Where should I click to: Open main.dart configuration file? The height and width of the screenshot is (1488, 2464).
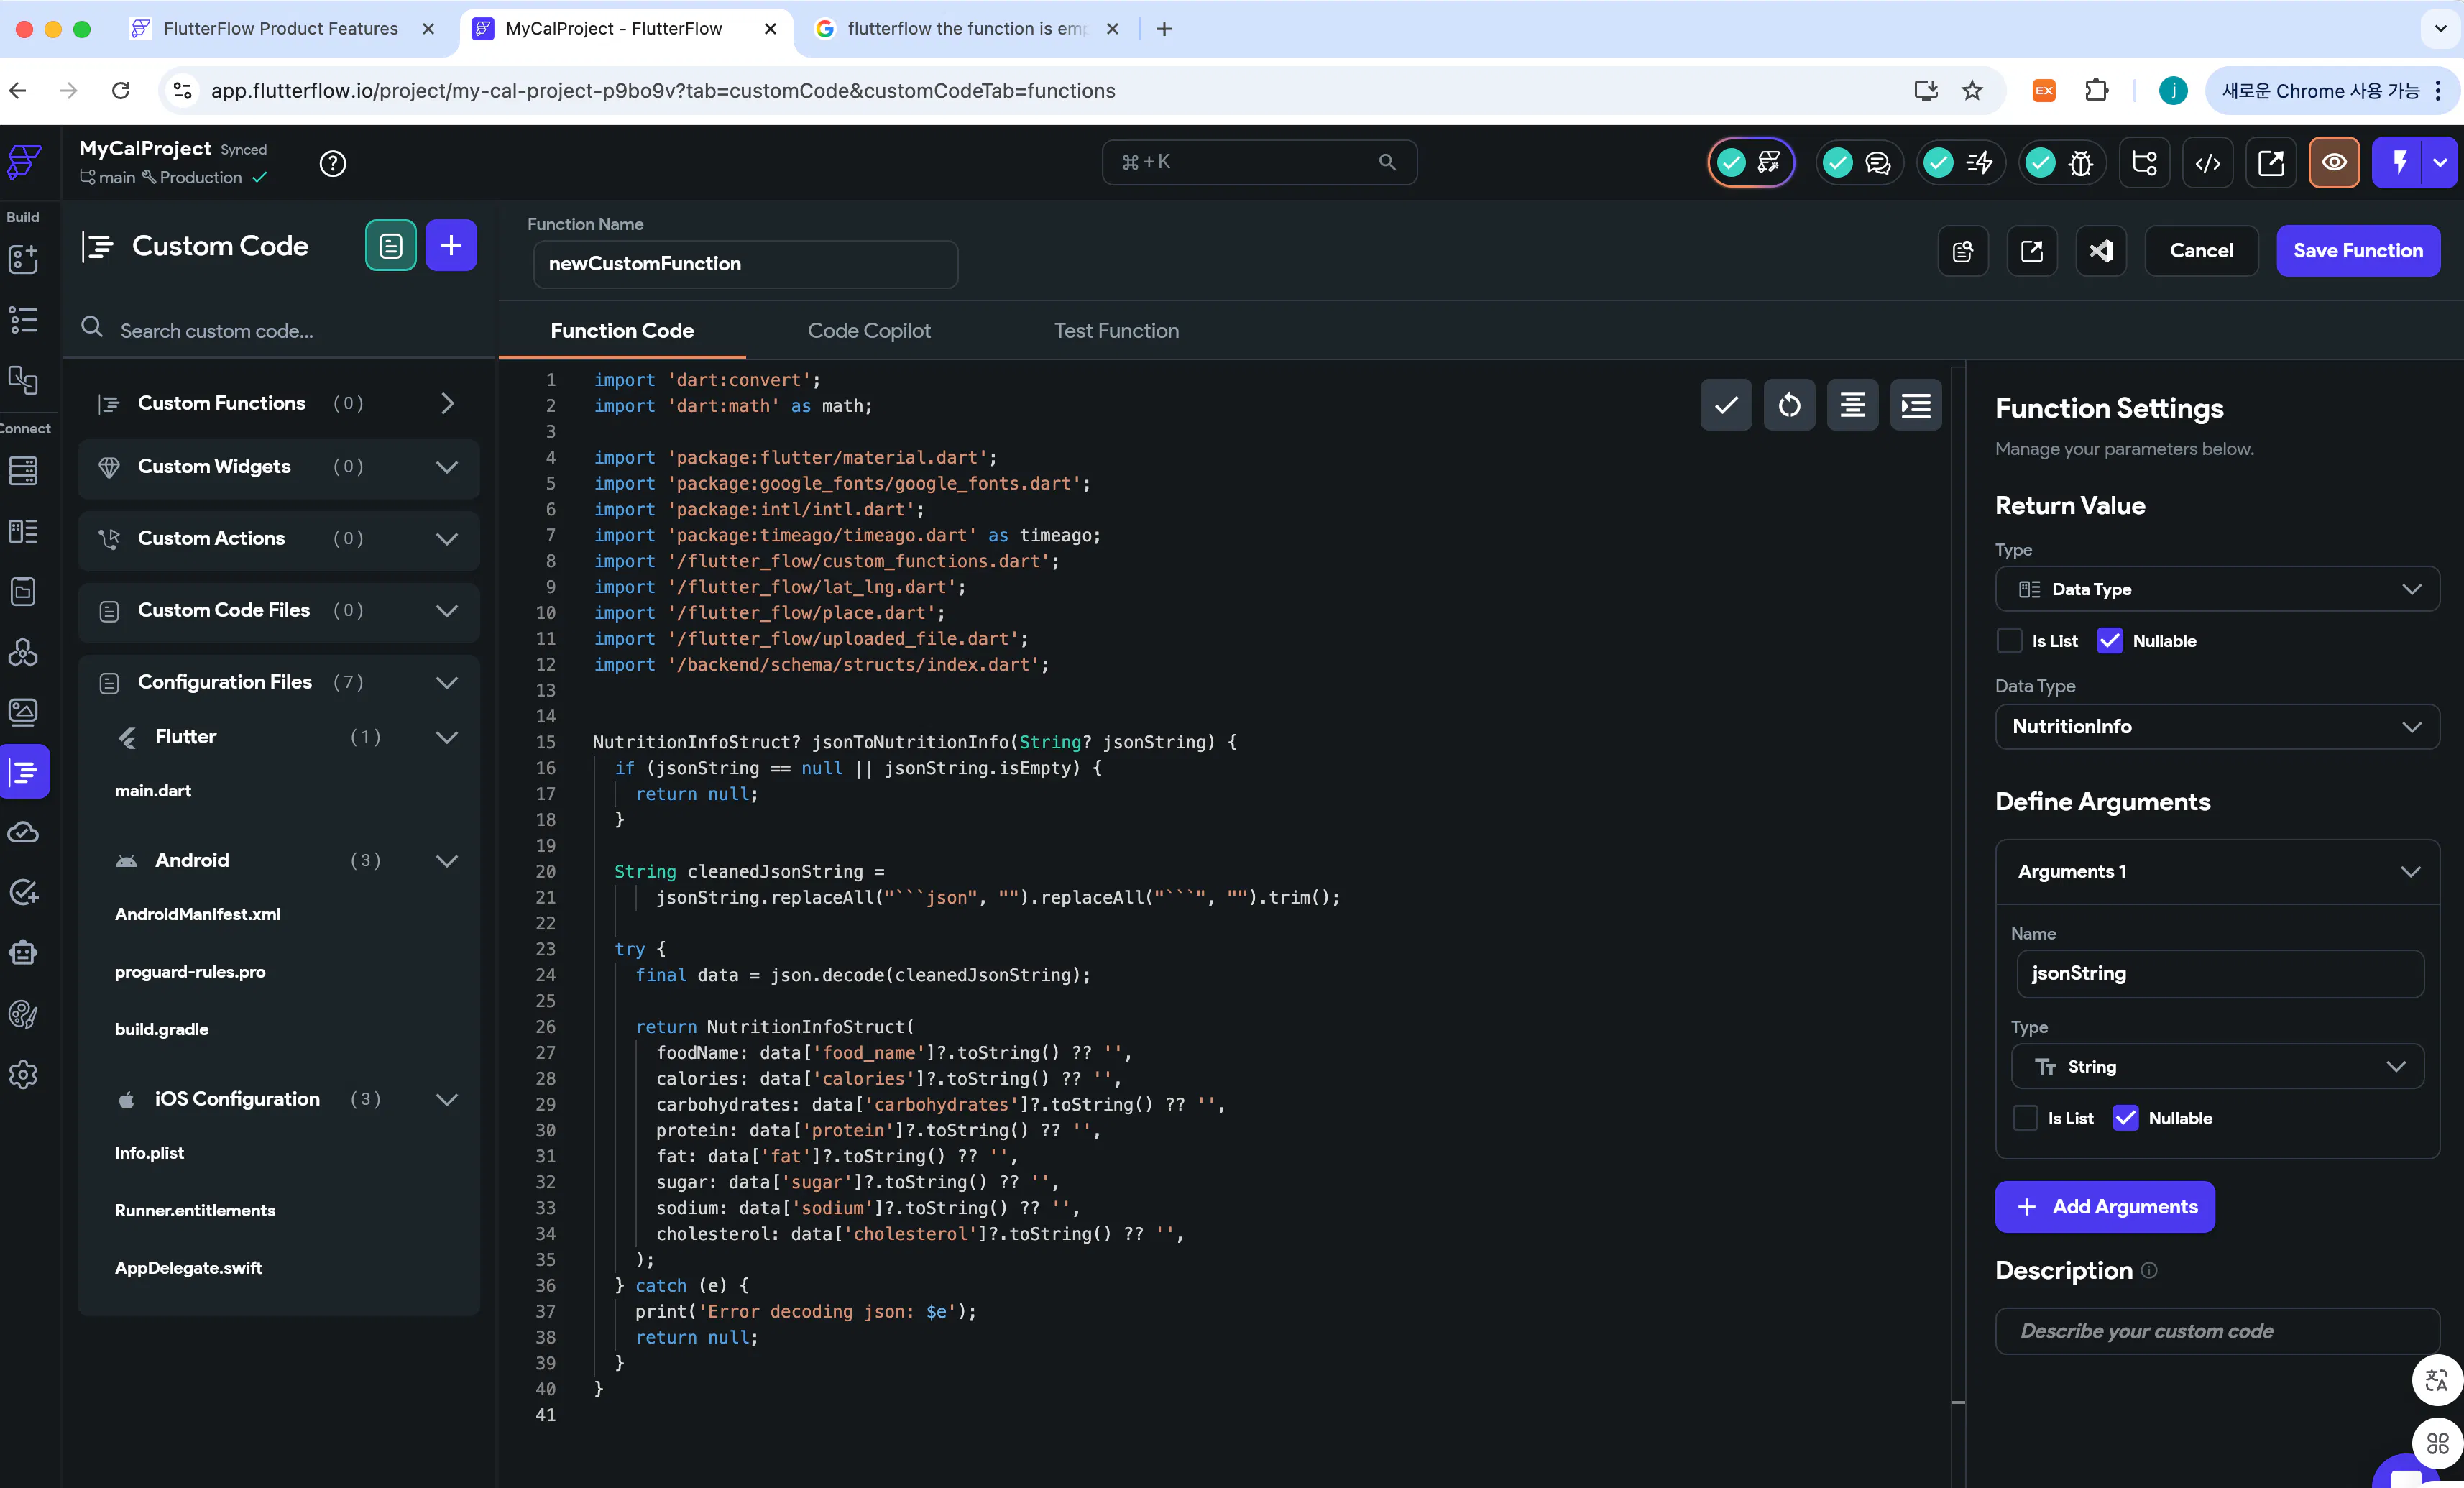(x=153, y=791)
